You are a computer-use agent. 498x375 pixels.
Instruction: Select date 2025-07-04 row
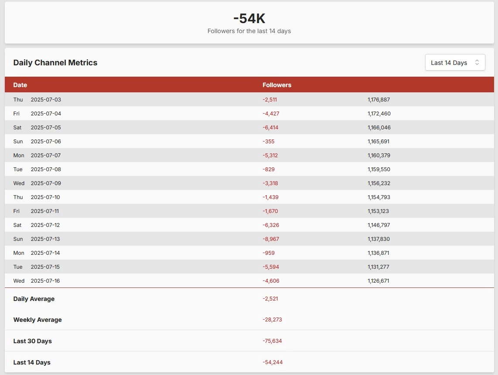(249, 114)
